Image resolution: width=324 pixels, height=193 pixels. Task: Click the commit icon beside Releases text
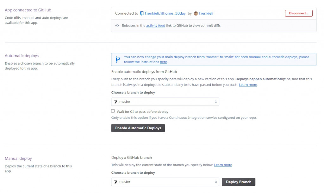[x=117, y=26]
